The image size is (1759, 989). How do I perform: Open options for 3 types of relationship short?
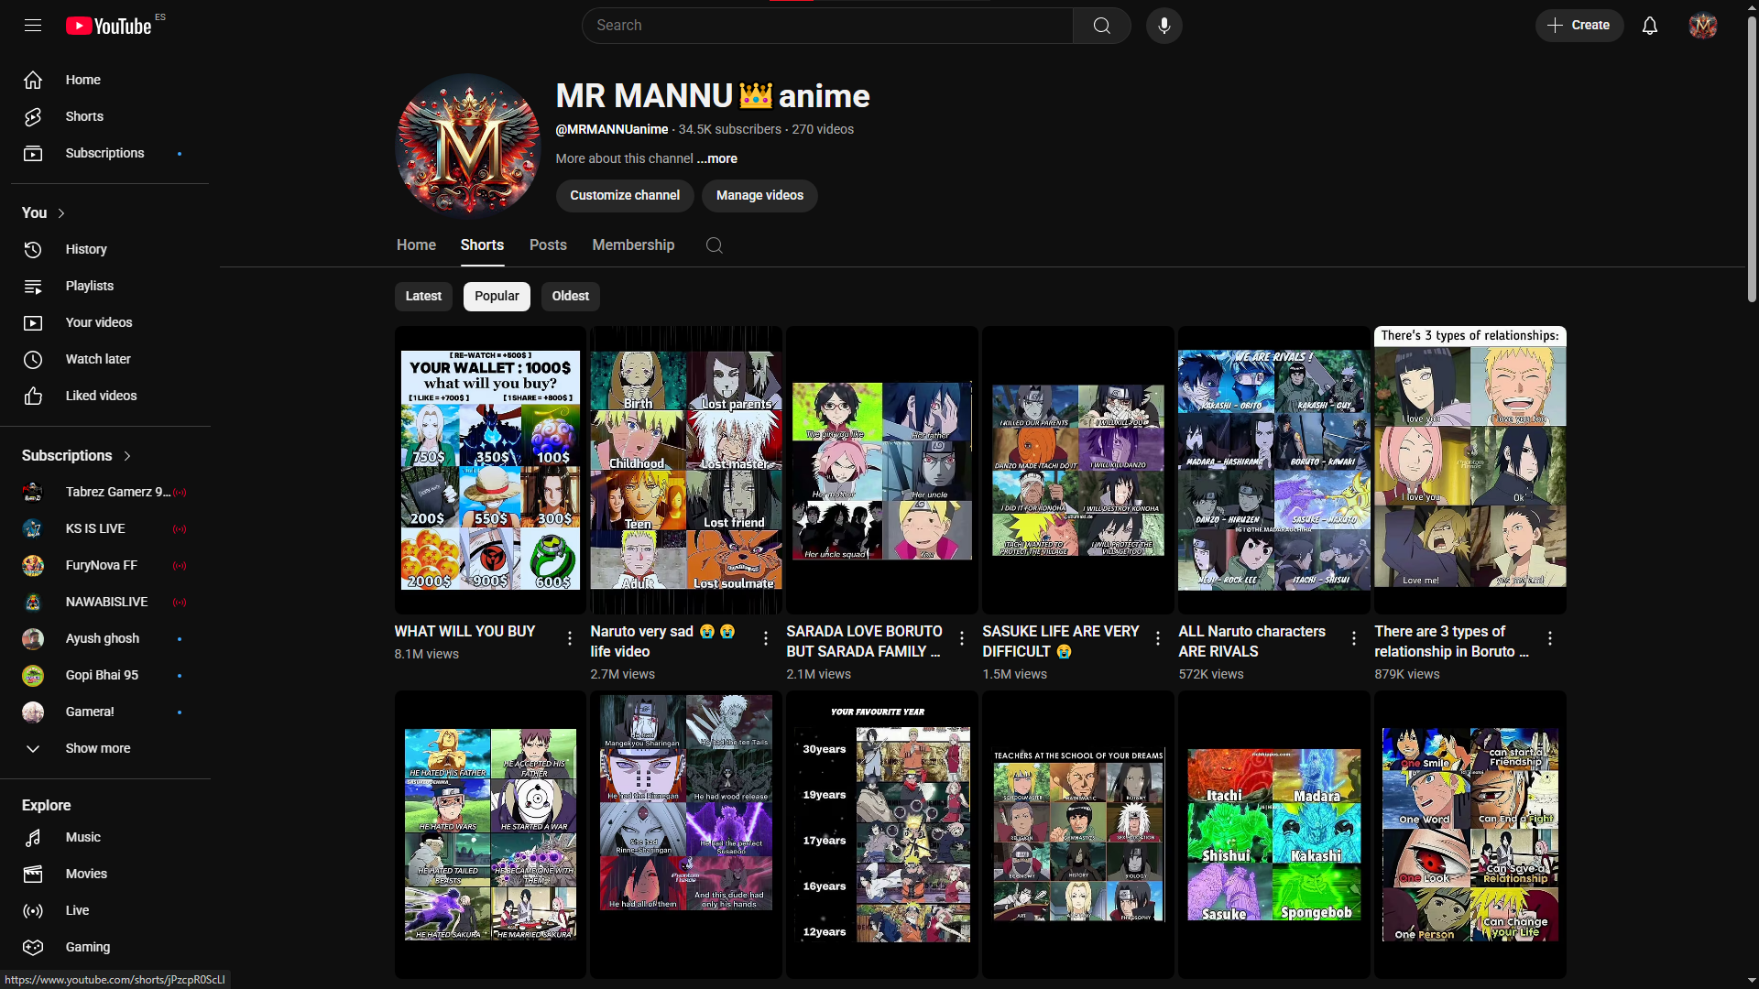[x=1550, y=638]
